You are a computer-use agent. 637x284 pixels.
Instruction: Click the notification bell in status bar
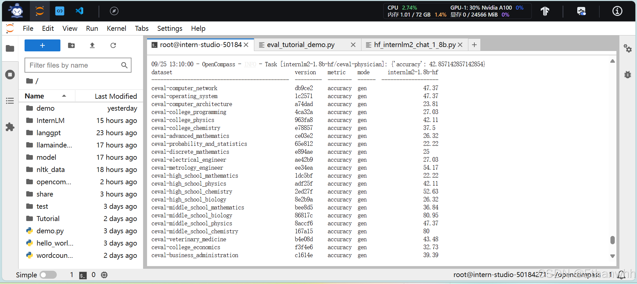(x=621, y=275)
